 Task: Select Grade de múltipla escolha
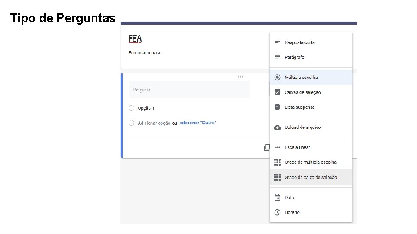tap(311, 162)
